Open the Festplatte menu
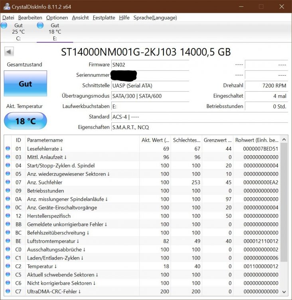Viewport: 292px width, 300px height. tap(104, 18)
